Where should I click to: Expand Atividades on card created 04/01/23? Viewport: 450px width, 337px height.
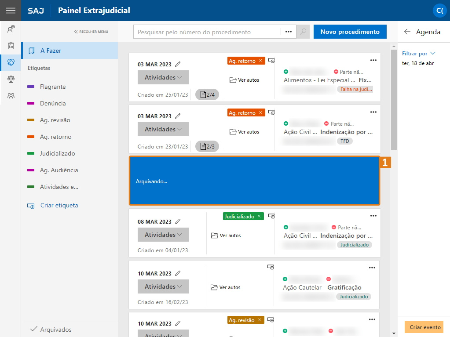click(163, 235)
